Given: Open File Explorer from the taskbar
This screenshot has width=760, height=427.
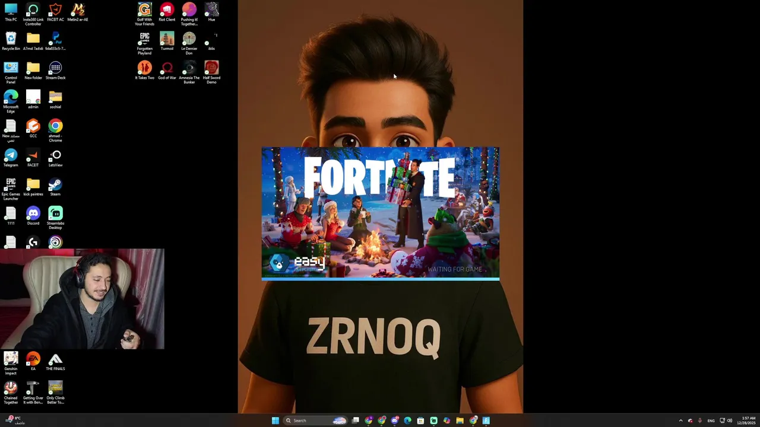Looking at the screenshot, I should 460,420.
